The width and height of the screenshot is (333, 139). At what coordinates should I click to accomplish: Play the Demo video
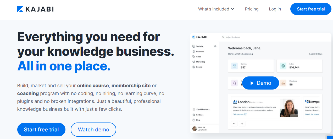(x=260, y=83)
